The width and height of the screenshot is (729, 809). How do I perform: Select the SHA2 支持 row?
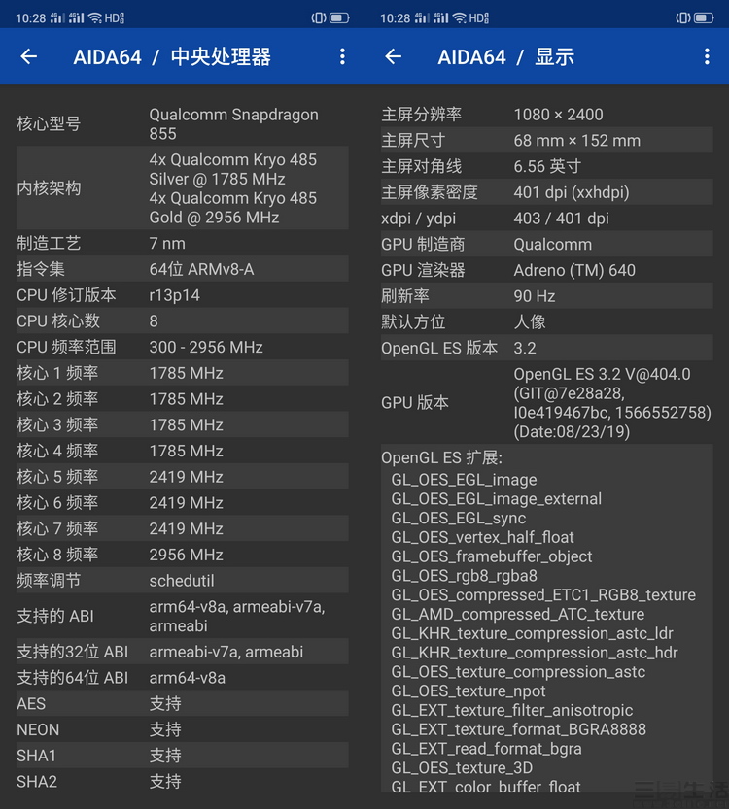183,782
